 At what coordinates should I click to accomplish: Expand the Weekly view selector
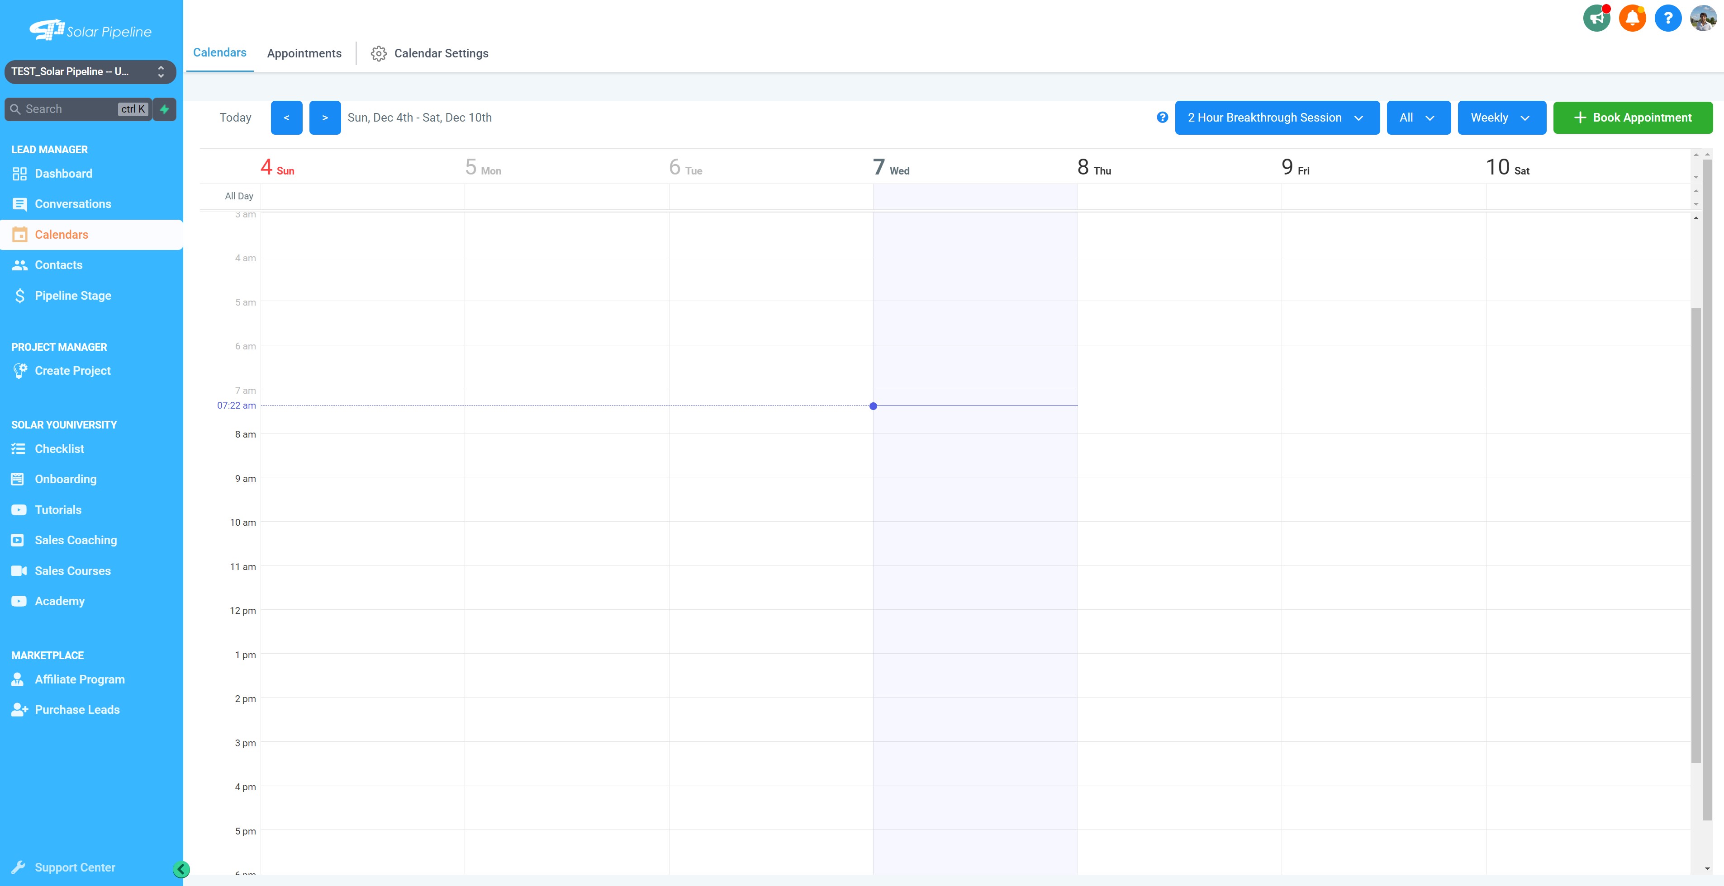(x=1501, y=117)
